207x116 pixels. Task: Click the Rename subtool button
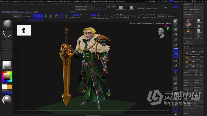(188, 80)
